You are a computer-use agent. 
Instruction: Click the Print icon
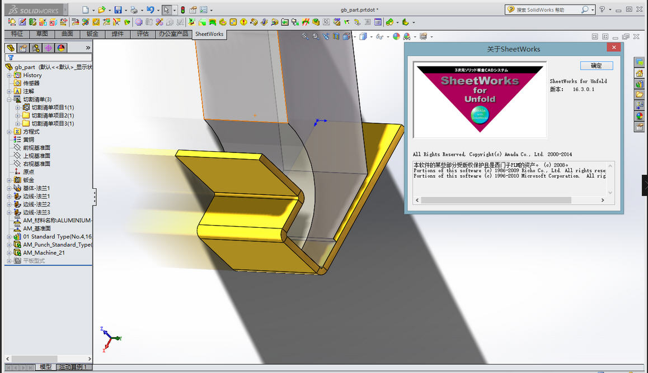point(134,10)
